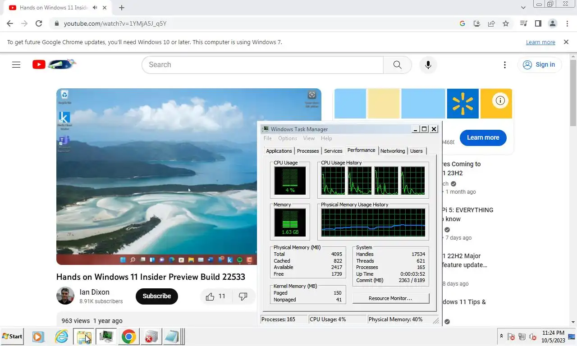Click the Processes: 165 status text

[278, 319]
